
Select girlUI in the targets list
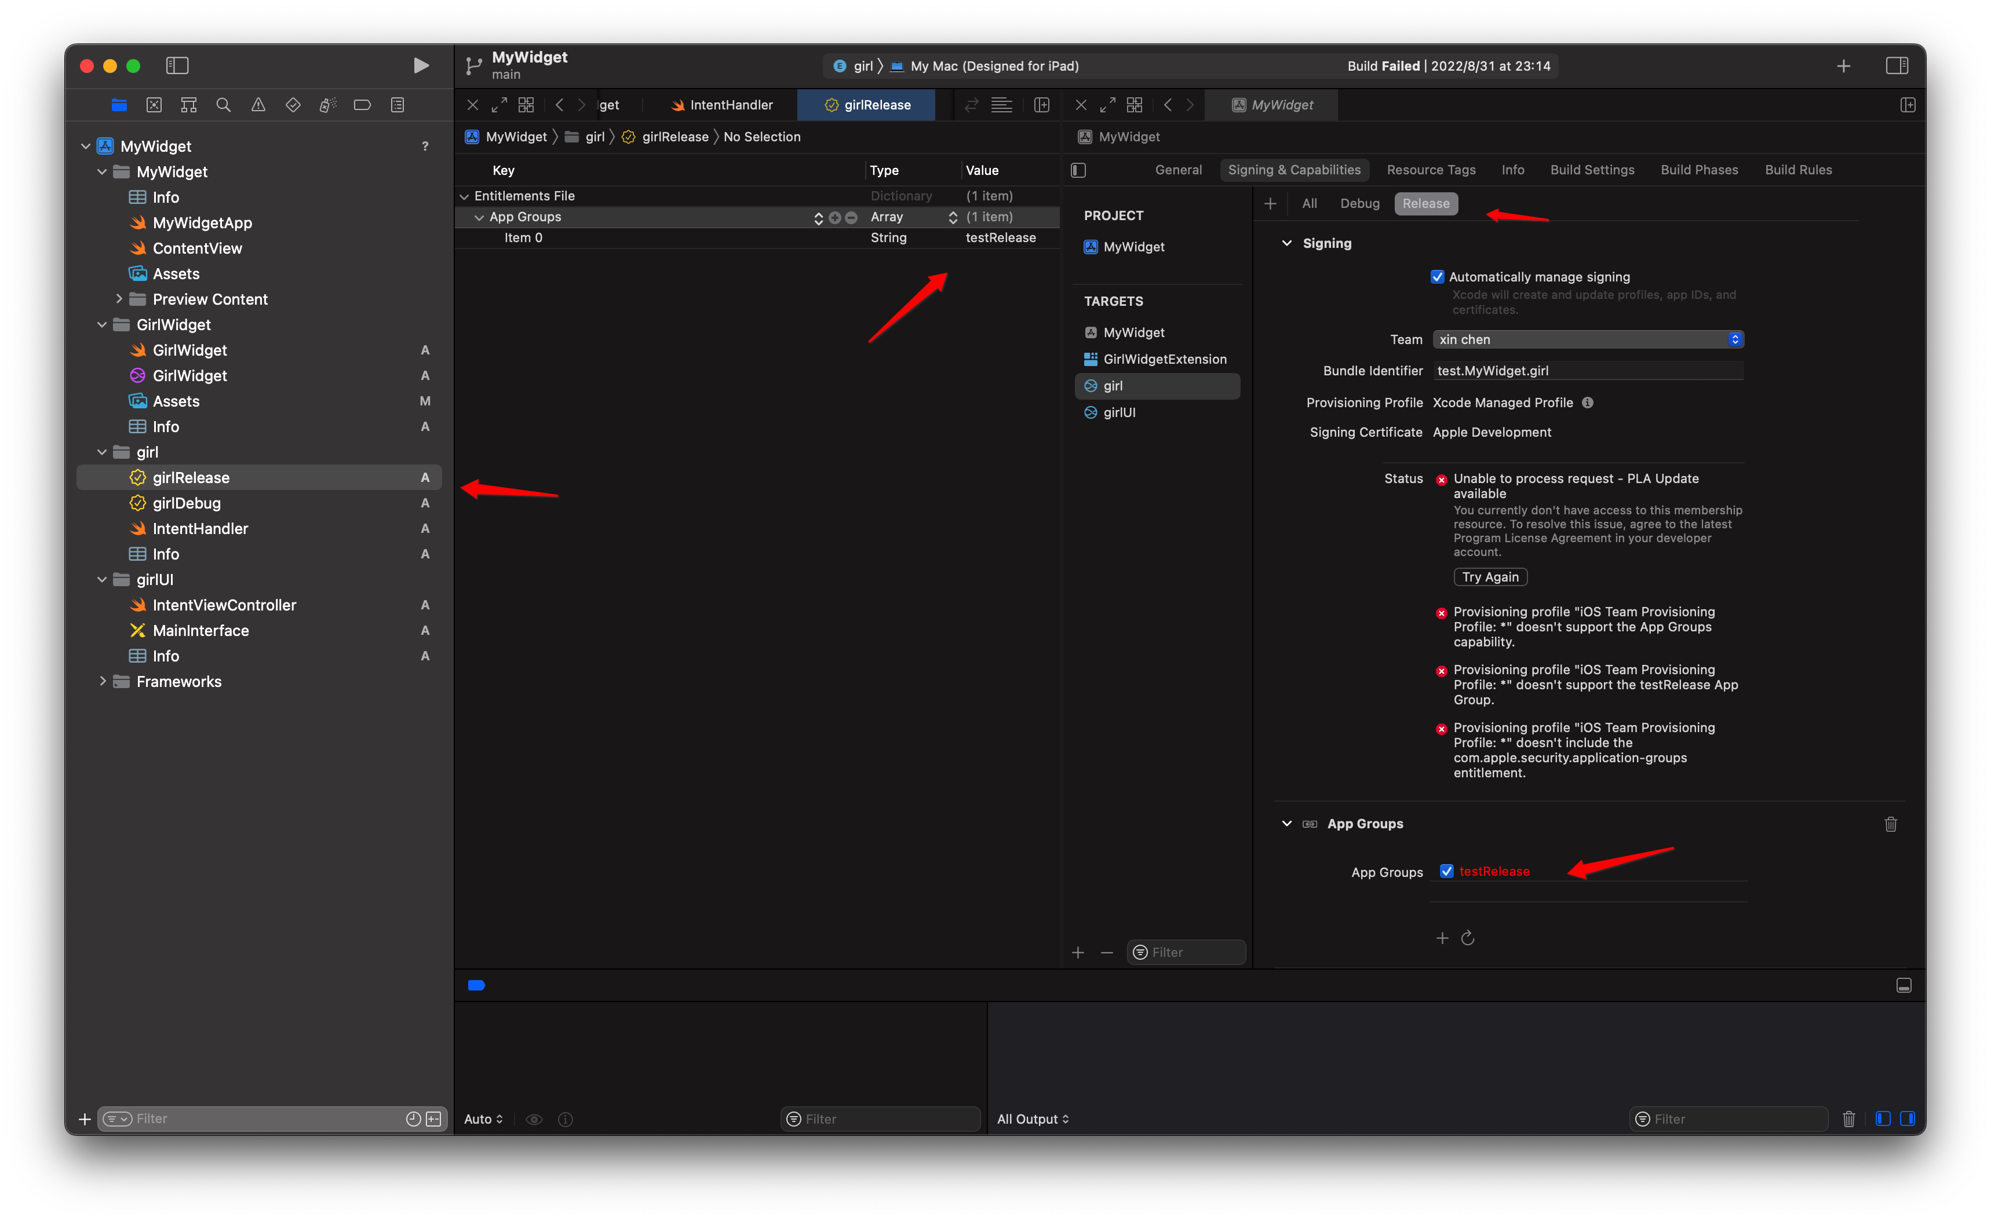pyautogui.click(x=1119, y=412)
